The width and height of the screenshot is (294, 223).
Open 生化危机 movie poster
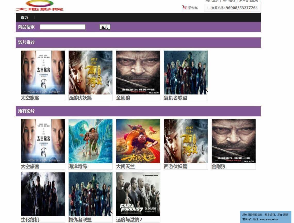point(43,194)
